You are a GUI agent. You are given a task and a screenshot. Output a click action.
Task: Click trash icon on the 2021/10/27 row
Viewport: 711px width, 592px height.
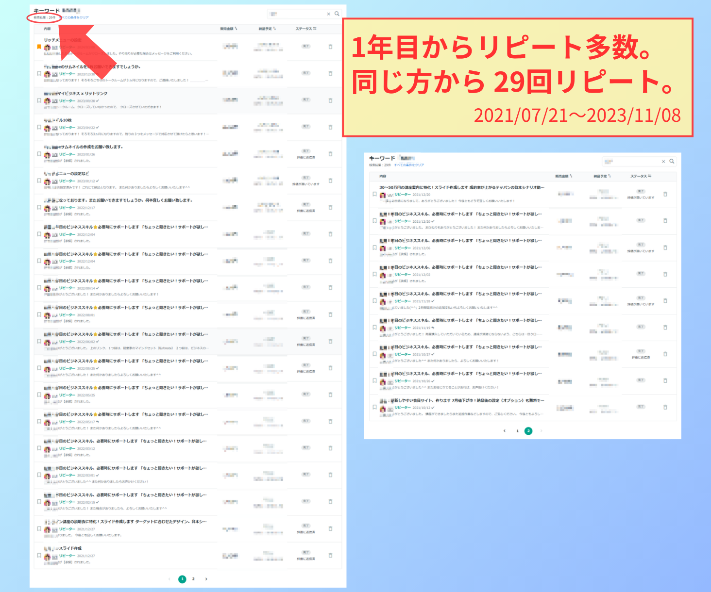[x=665, y=354]
